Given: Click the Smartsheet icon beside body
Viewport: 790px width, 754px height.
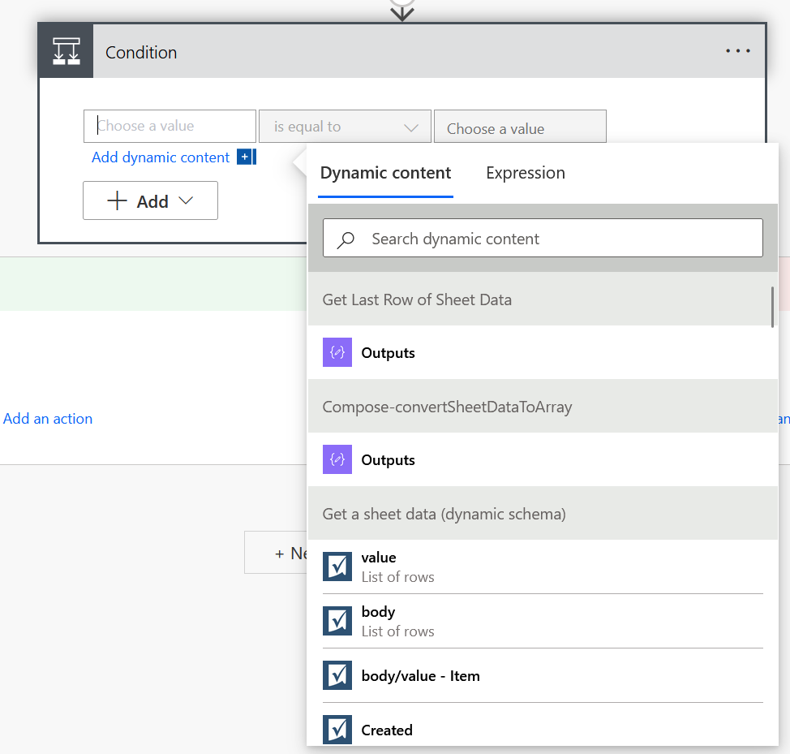Looking at the screenshot, I should 337,621.
